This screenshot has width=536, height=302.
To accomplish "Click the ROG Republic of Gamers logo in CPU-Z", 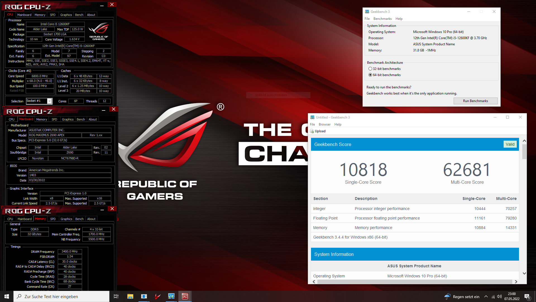I will tap(99, 31).
